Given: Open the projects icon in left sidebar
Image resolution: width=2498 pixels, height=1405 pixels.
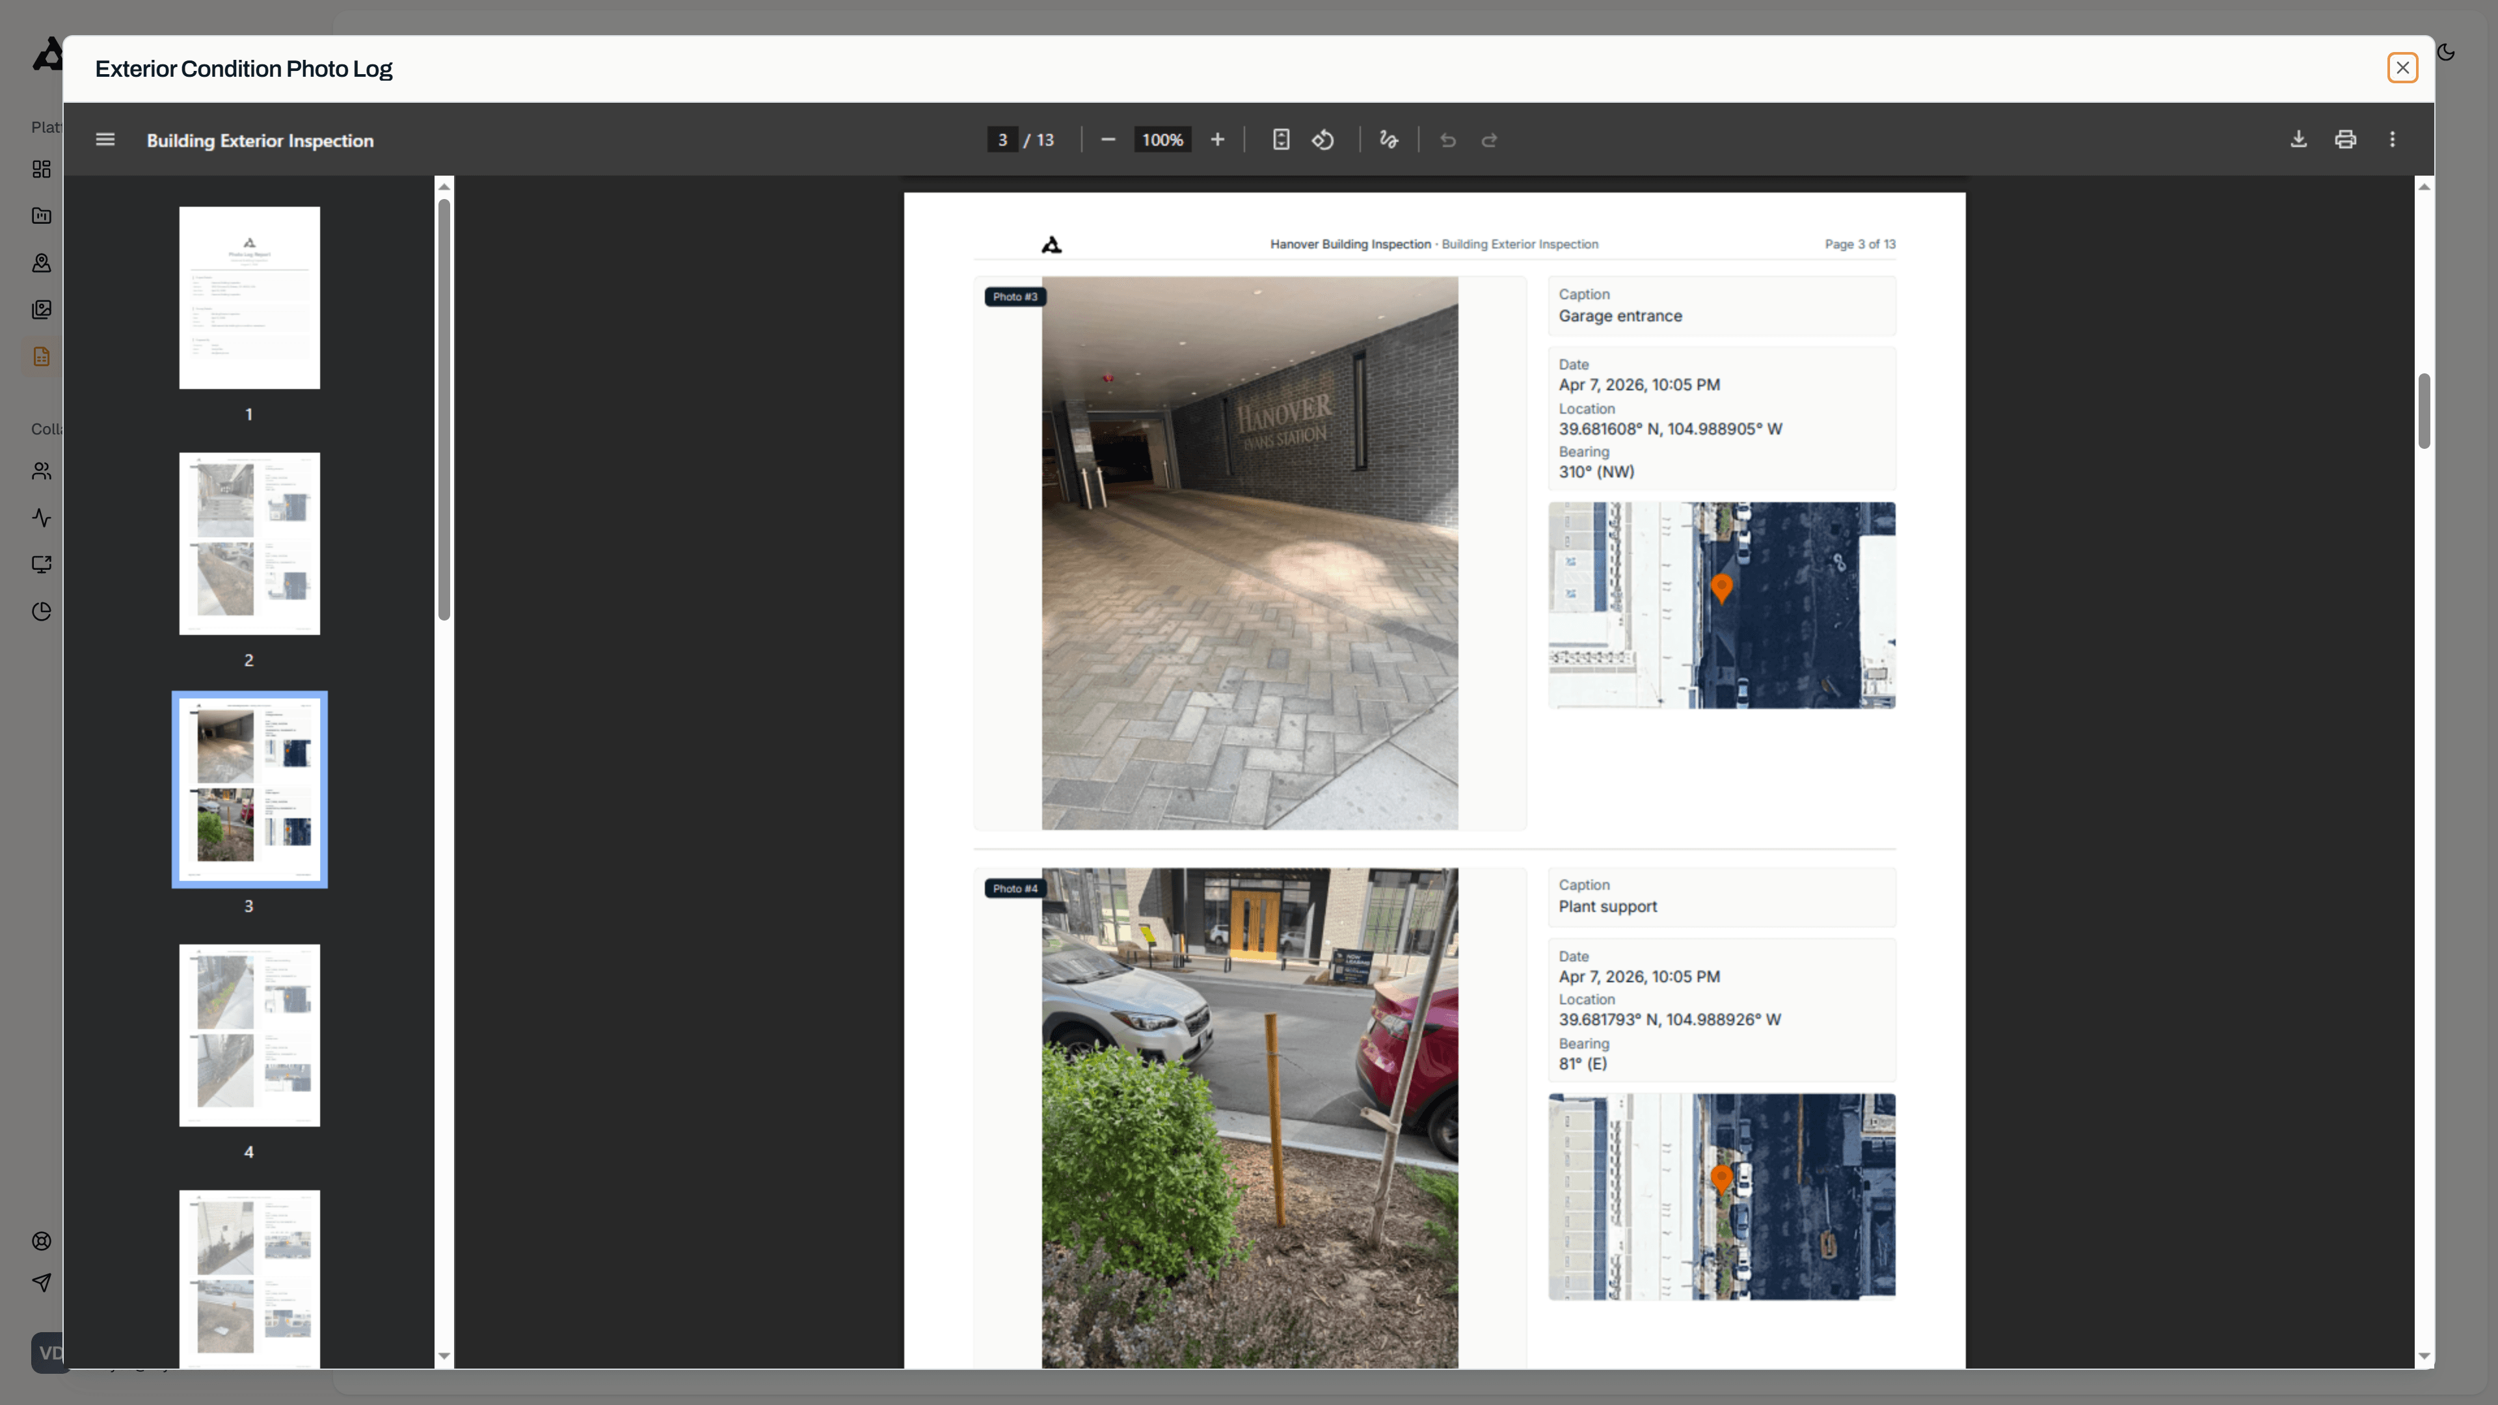Looking at the screenshot, I should pos(41,215).
